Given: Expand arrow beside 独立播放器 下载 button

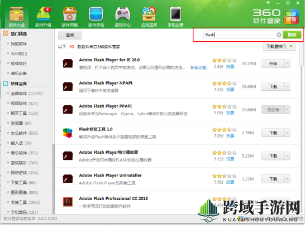Looking at the screenshot, I should coord(287,156).
